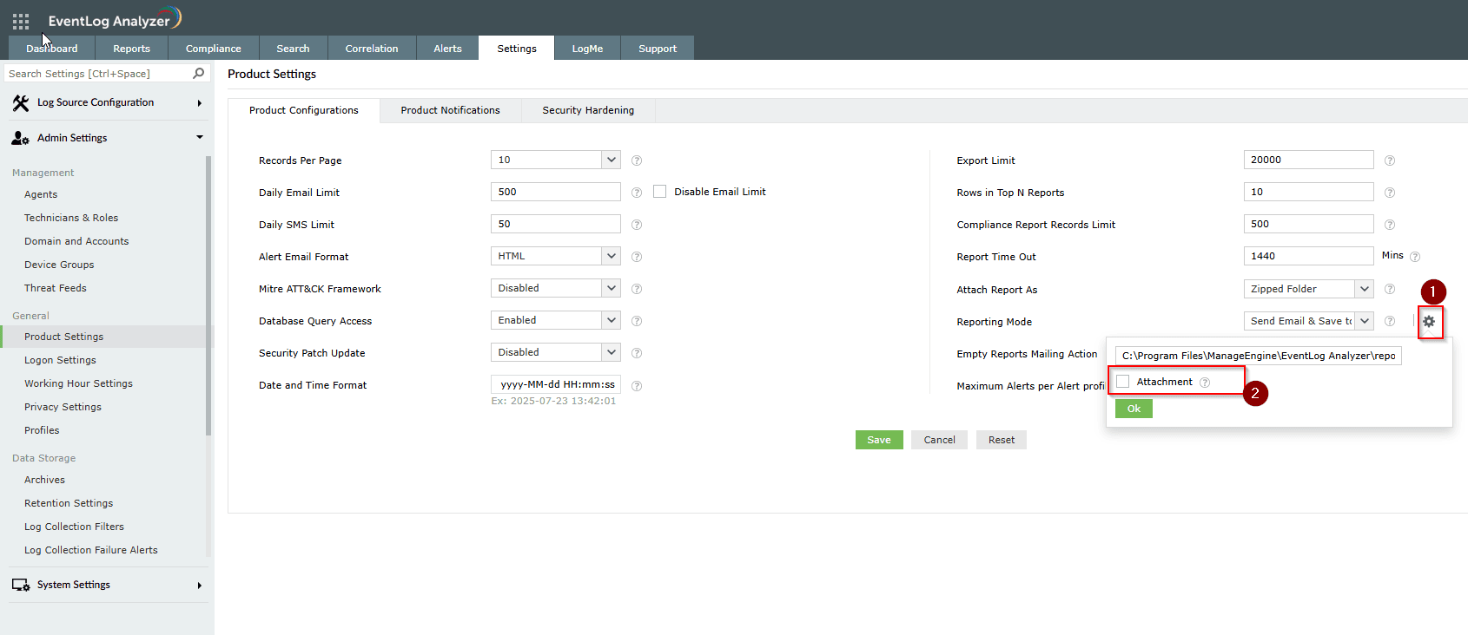Show help for Security Patch Update
The width and height of the screenshot is (1468, 635).
[x=637, y=353]
